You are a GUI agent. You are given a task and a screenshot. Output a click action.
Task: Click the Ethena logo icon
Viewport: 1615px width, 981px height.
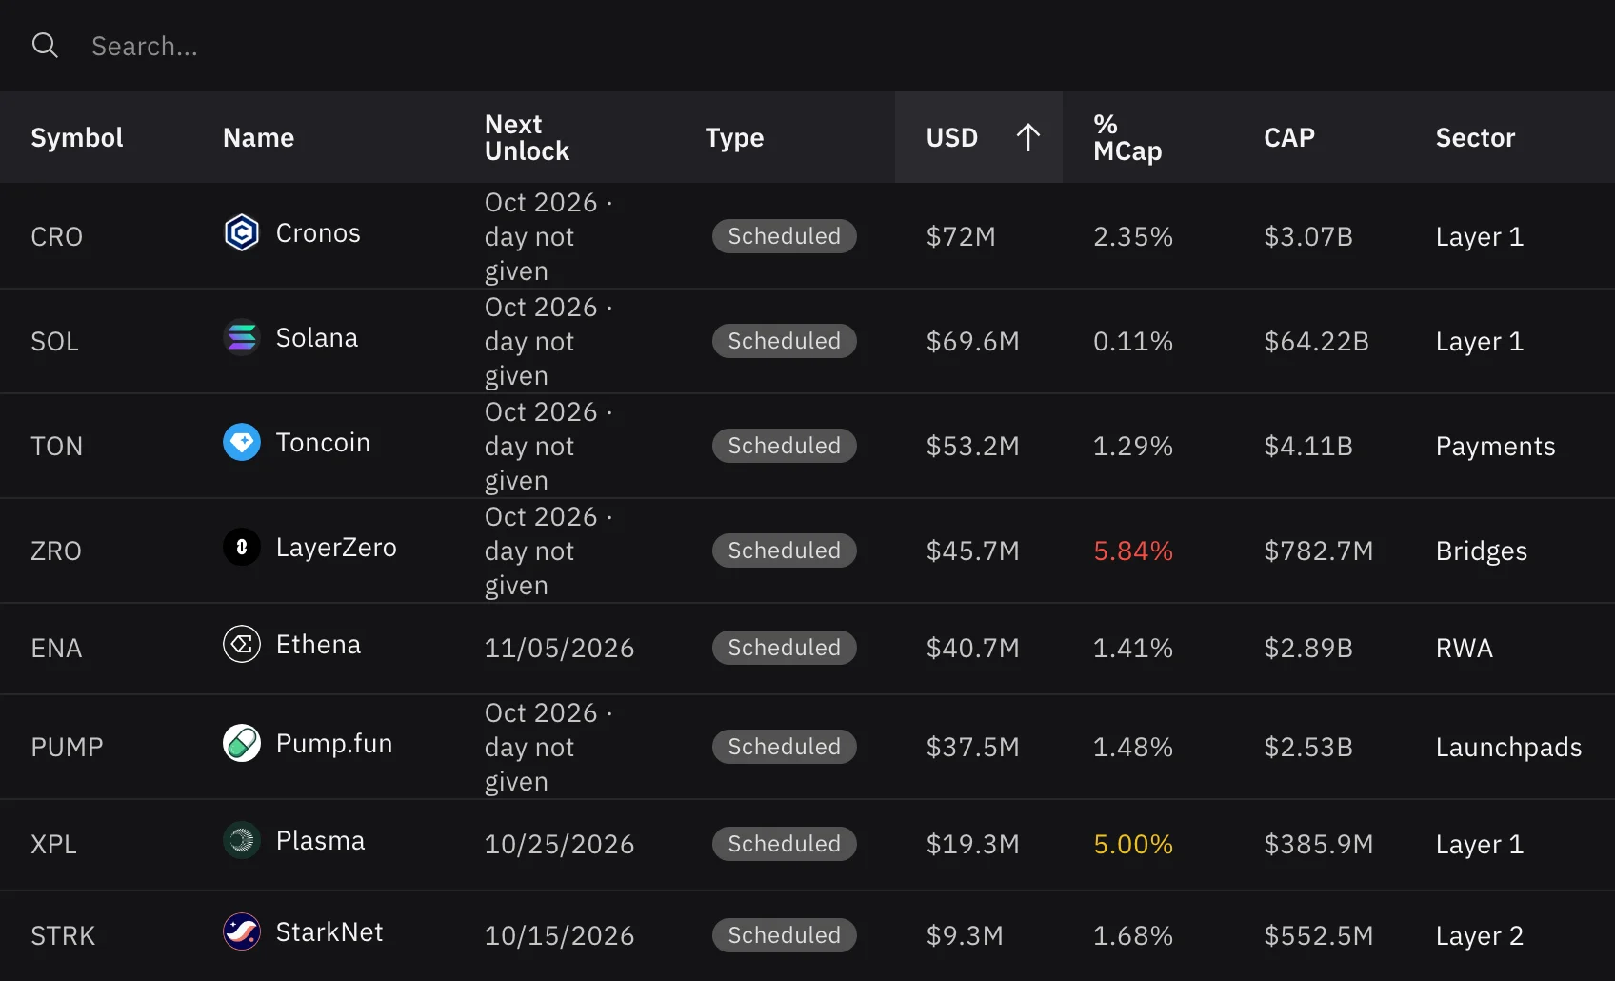[242, 644]
